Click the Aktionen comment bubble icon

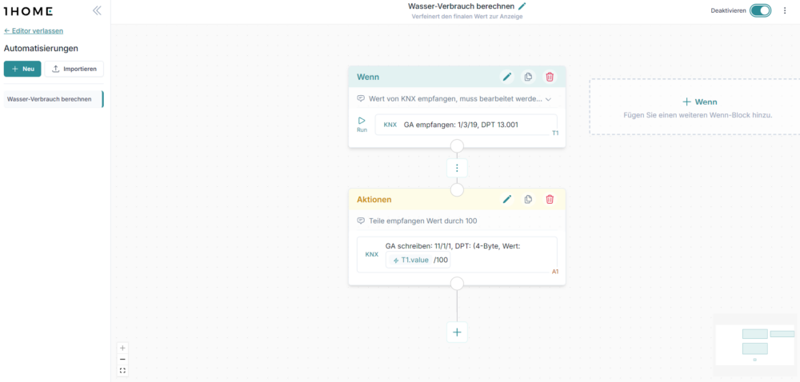(361, 221)
